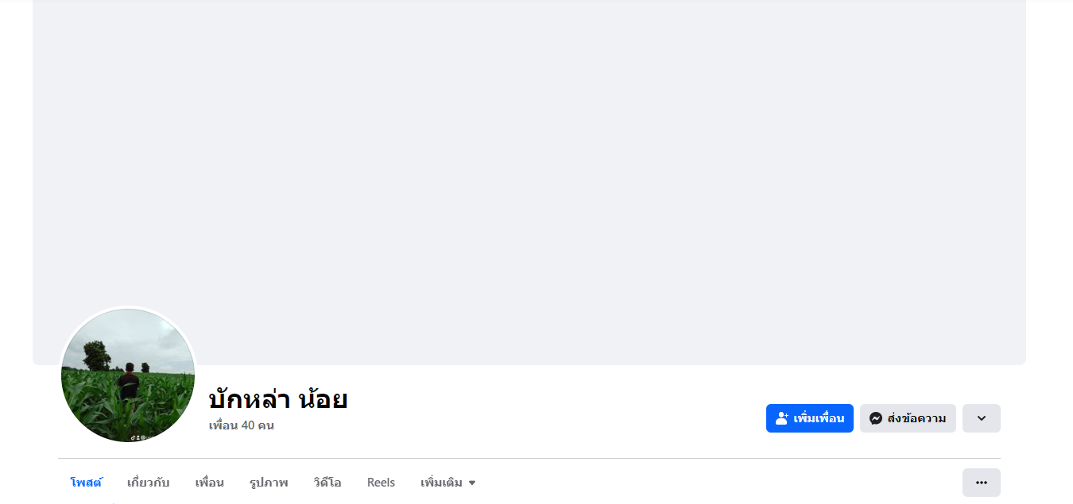The height and width of the screenshot is (504, 1073).
Task: Show the วิดีโอ tab
Action: pyautogui.click(x=327, y=483)
